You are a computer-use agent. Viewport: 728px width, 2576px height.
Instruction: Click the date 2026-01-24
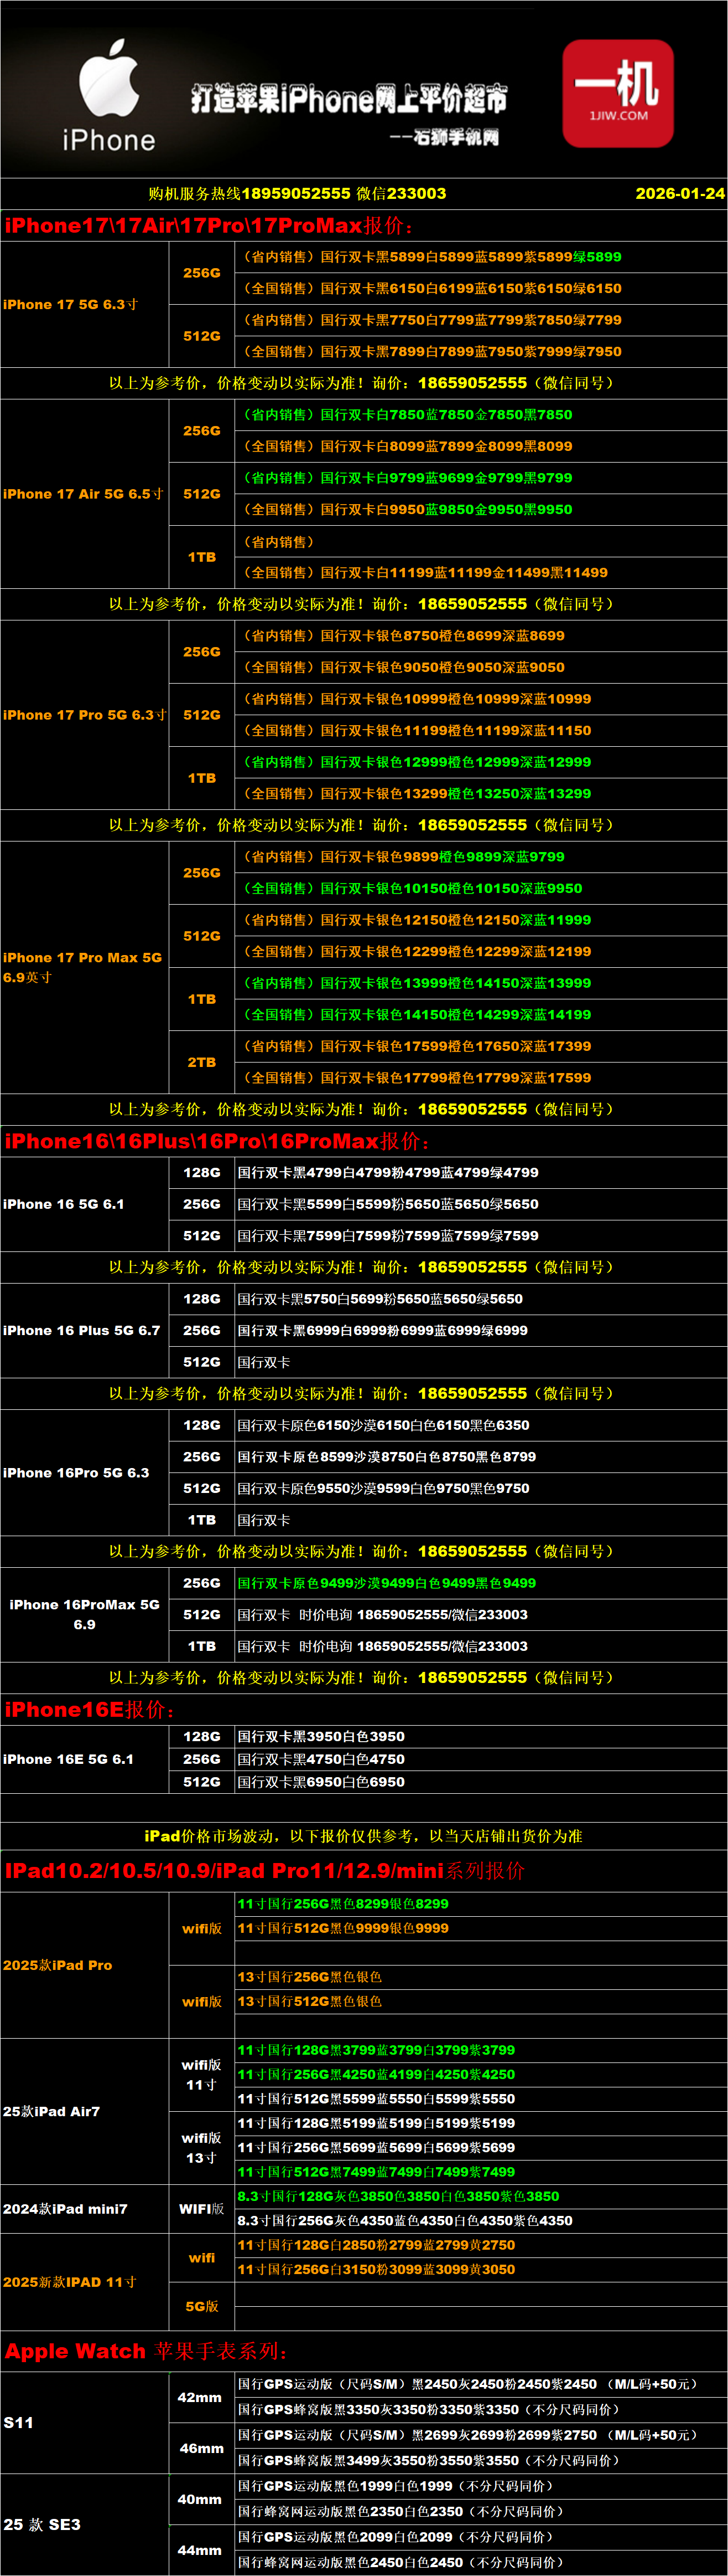679,194
